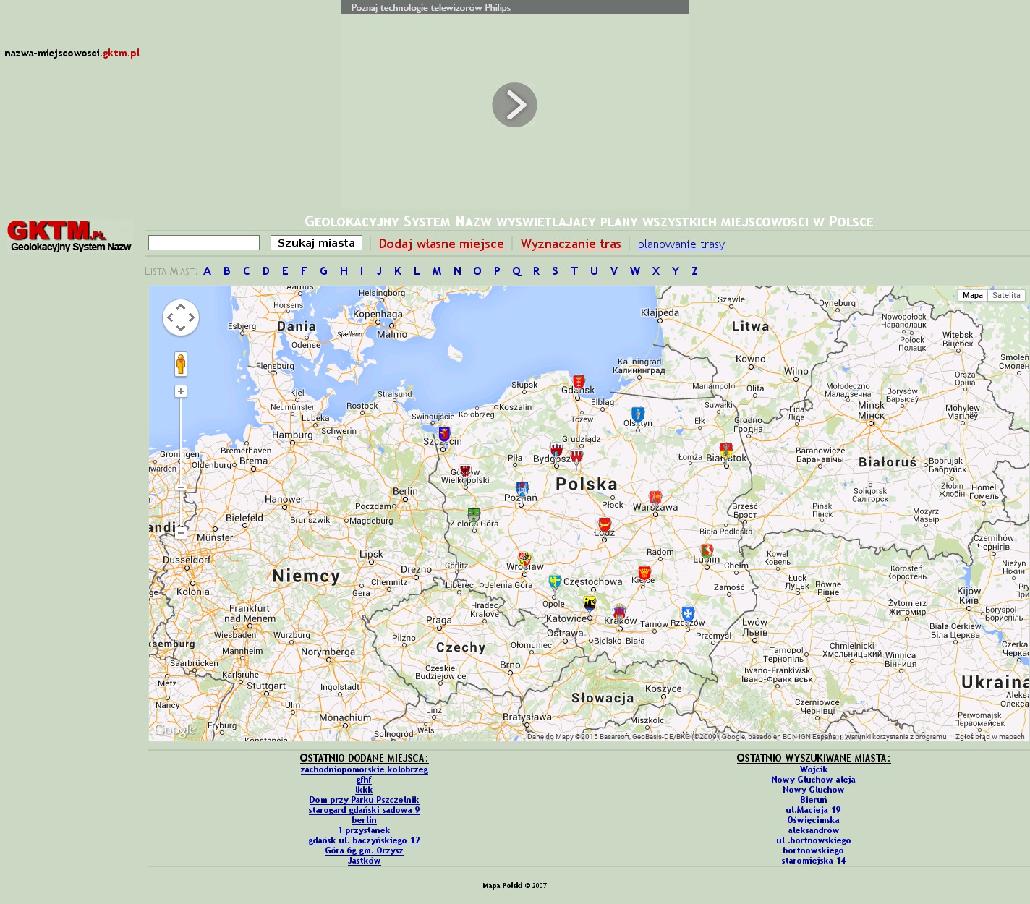This screenshot has width=1030, height=904.
Task: Switch map to Satelita view
Action: tap(1006, 295)
